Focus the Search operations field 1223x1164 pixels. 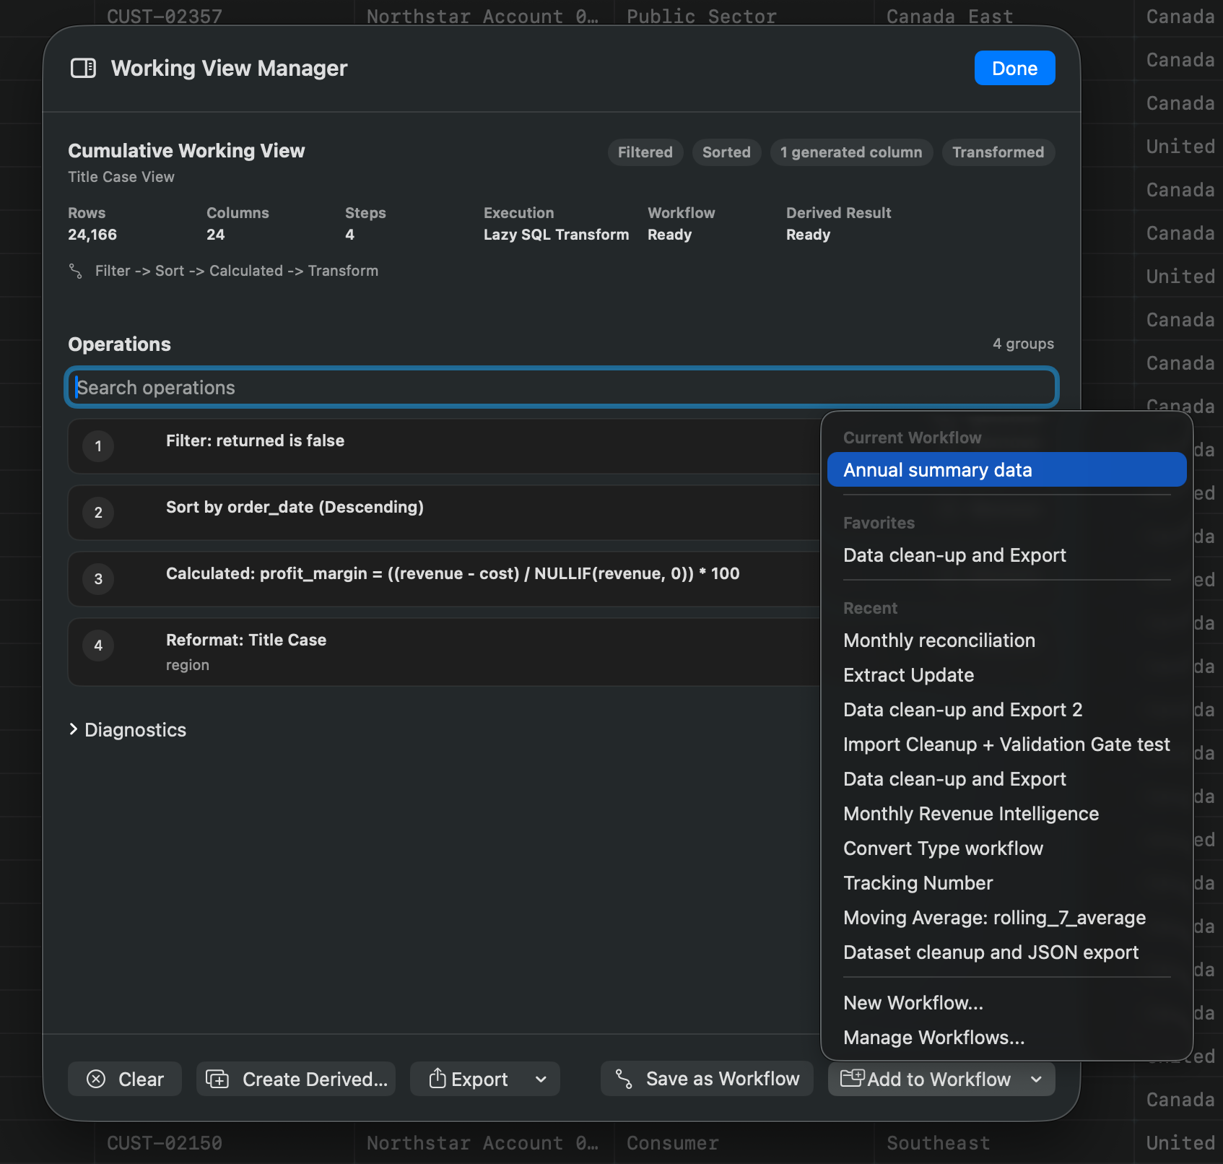coord(562,388)
